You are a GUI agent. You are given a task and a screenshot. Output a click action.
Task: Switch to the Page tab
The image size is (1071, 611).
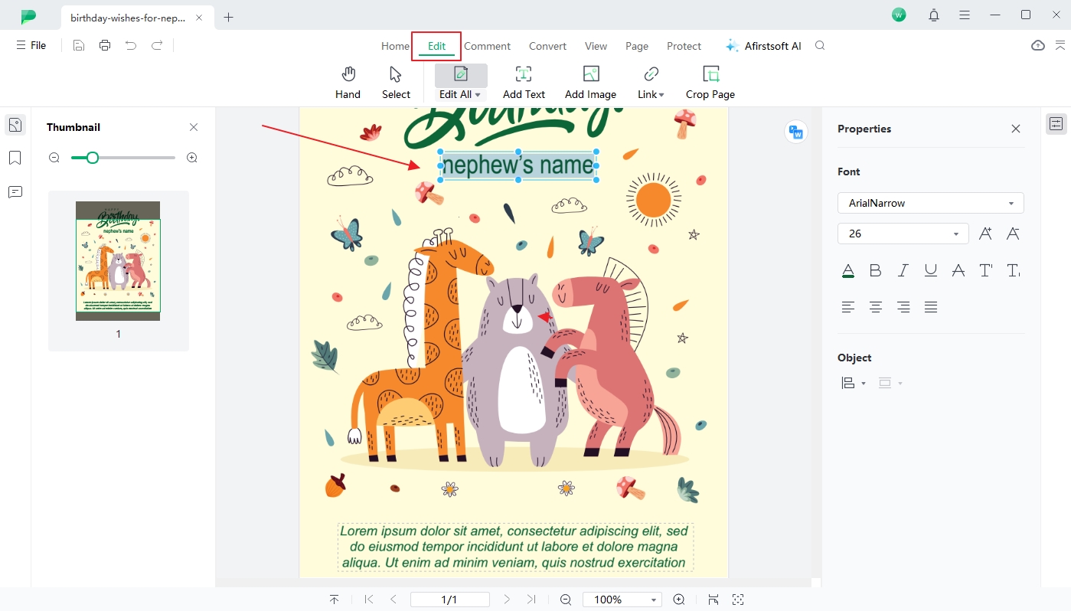(637, 46)
